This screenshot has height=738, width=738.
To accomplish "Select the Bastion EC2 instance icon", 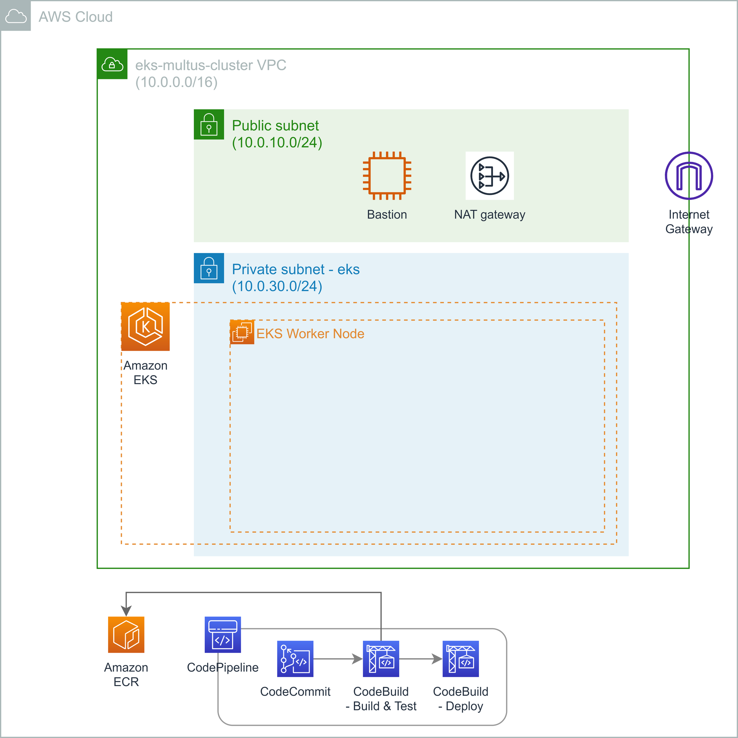I will click(387, 176).
